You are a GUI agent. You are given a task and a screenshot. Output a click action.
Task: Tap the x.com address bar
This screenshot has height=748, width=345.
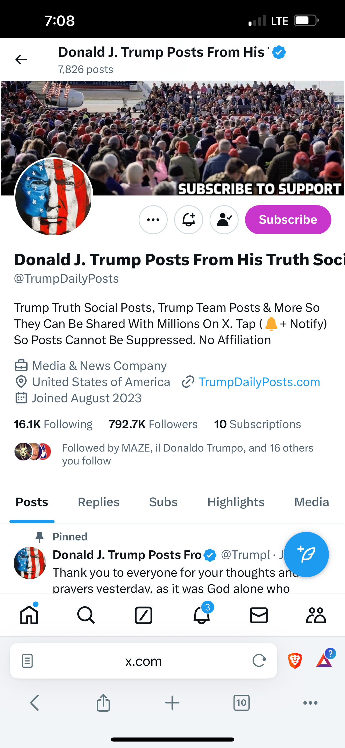click(x=143, y=661)
